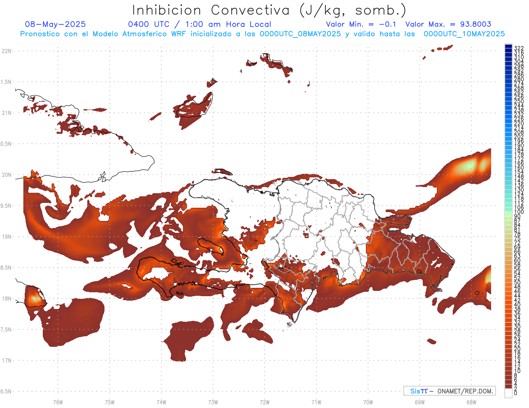
Task: Pick the darkest navy swatch atop the color scale
Action: [x=508, y=46]
